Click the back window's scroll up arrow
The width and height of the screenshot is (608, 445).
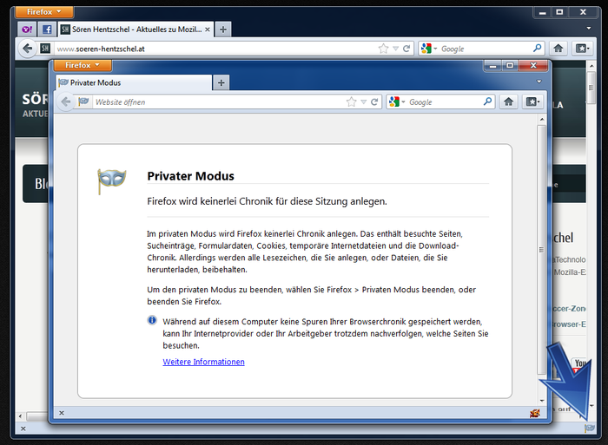click(591, 66)
